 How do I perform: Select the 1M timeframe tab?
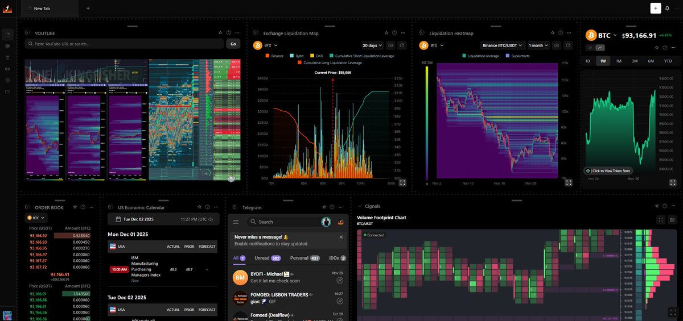point(618,61)
